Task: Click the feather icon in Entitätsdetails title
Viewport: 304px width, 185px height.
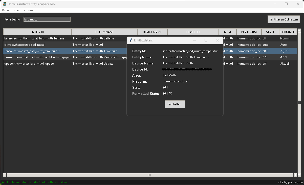Action: [131, 40]
